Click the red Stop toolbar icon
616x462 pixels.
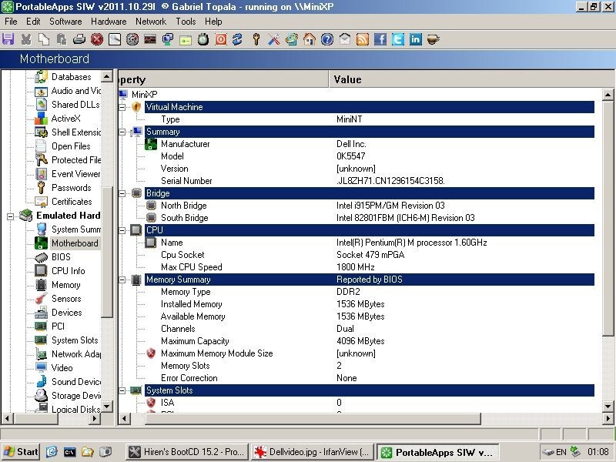(x=97, y=39)
